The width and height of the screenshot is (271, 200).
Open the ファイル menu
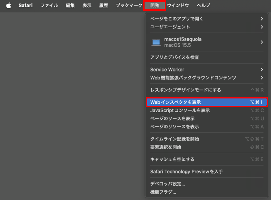pyautogui.click(x=49, y=5)
